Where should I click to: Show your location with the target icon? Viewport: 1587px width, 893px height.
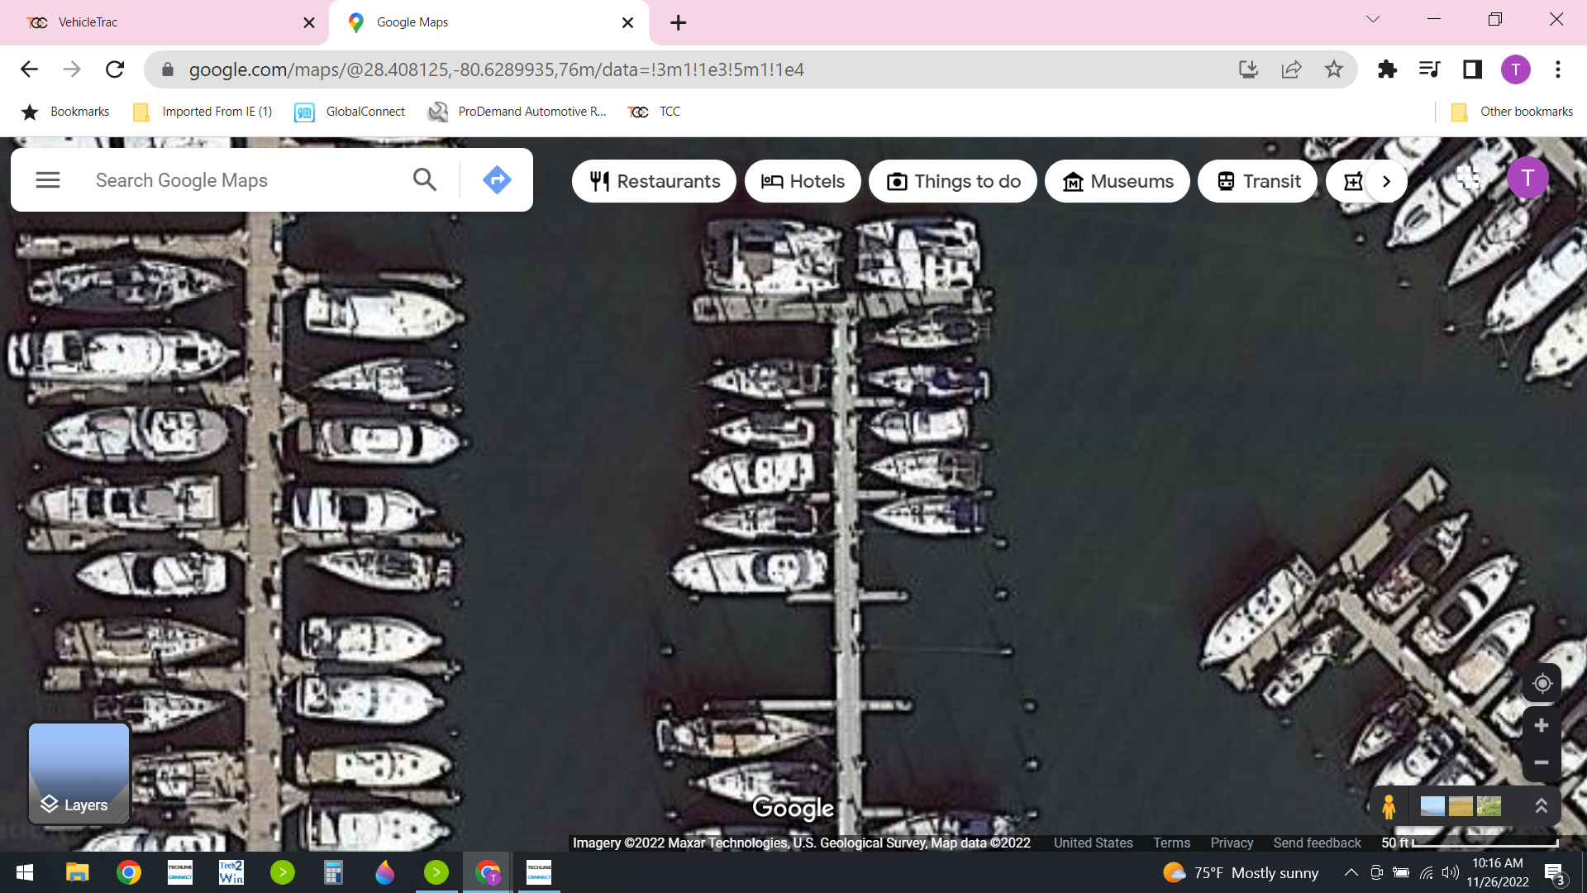(1542, 683)
